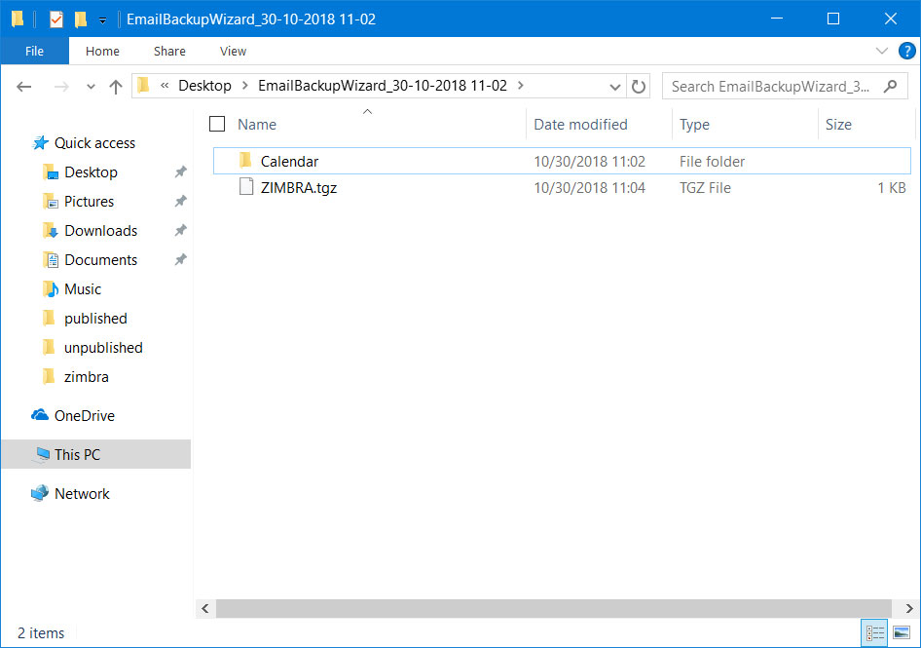
Task: Open Downloads in Quick access
Action: click(100, 231)
